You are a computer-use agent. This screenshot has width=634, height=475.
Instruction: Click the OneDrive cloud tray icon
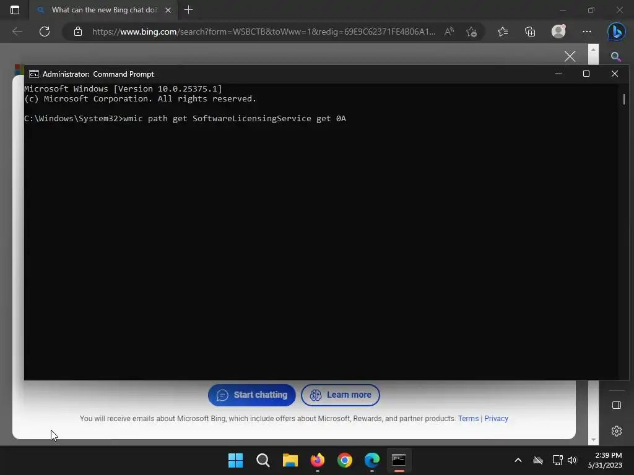[x=538, y=460]
